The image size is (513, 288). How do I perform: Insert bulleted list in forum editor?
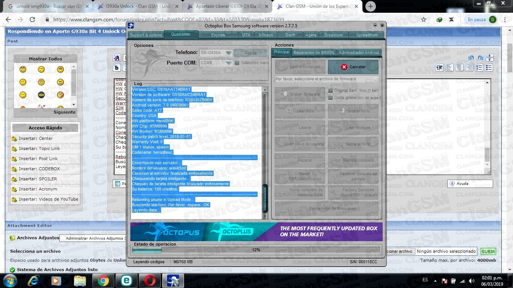[x=489, y=68]
